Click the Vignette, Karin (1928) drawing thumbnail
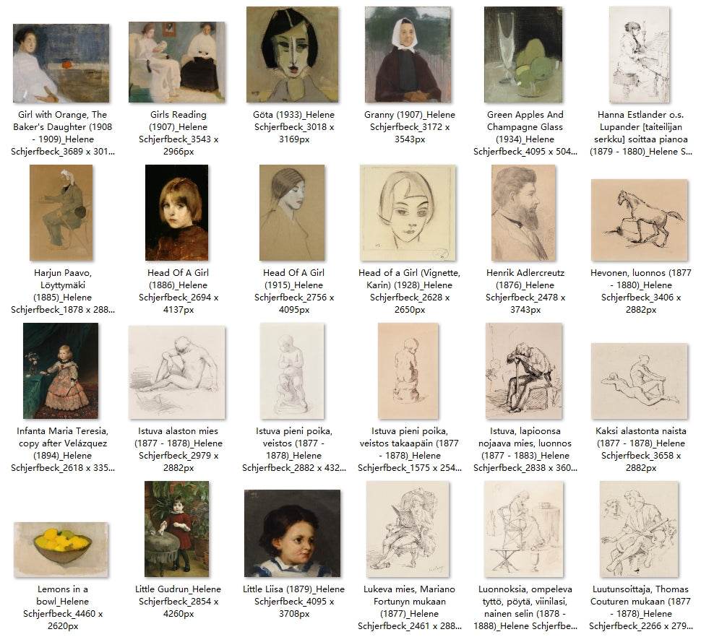 (408, 212)
